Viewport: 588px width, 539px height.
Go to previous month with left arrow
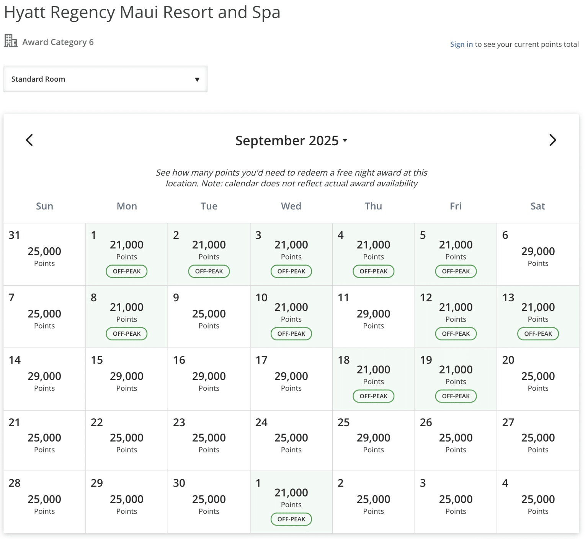click(x=29, y=140)
